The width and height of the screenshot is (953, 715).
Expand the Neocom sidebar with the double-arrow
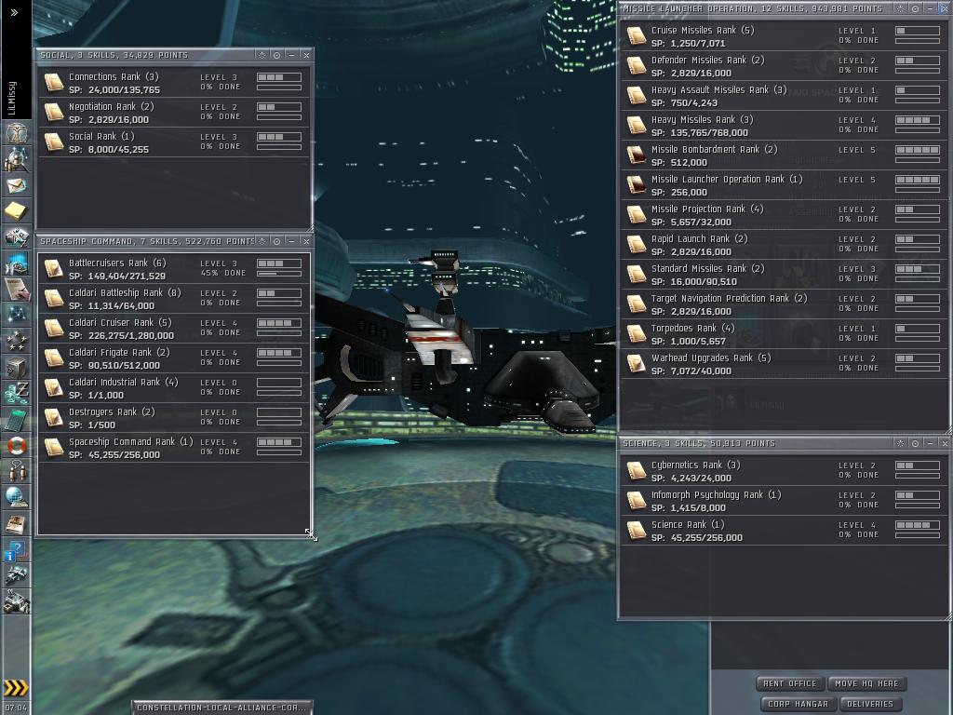click(14, 12)
